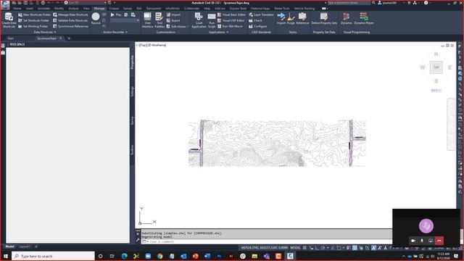Click CAD Standards Configure
The image size is (464, 261).
tap(258, 26)
